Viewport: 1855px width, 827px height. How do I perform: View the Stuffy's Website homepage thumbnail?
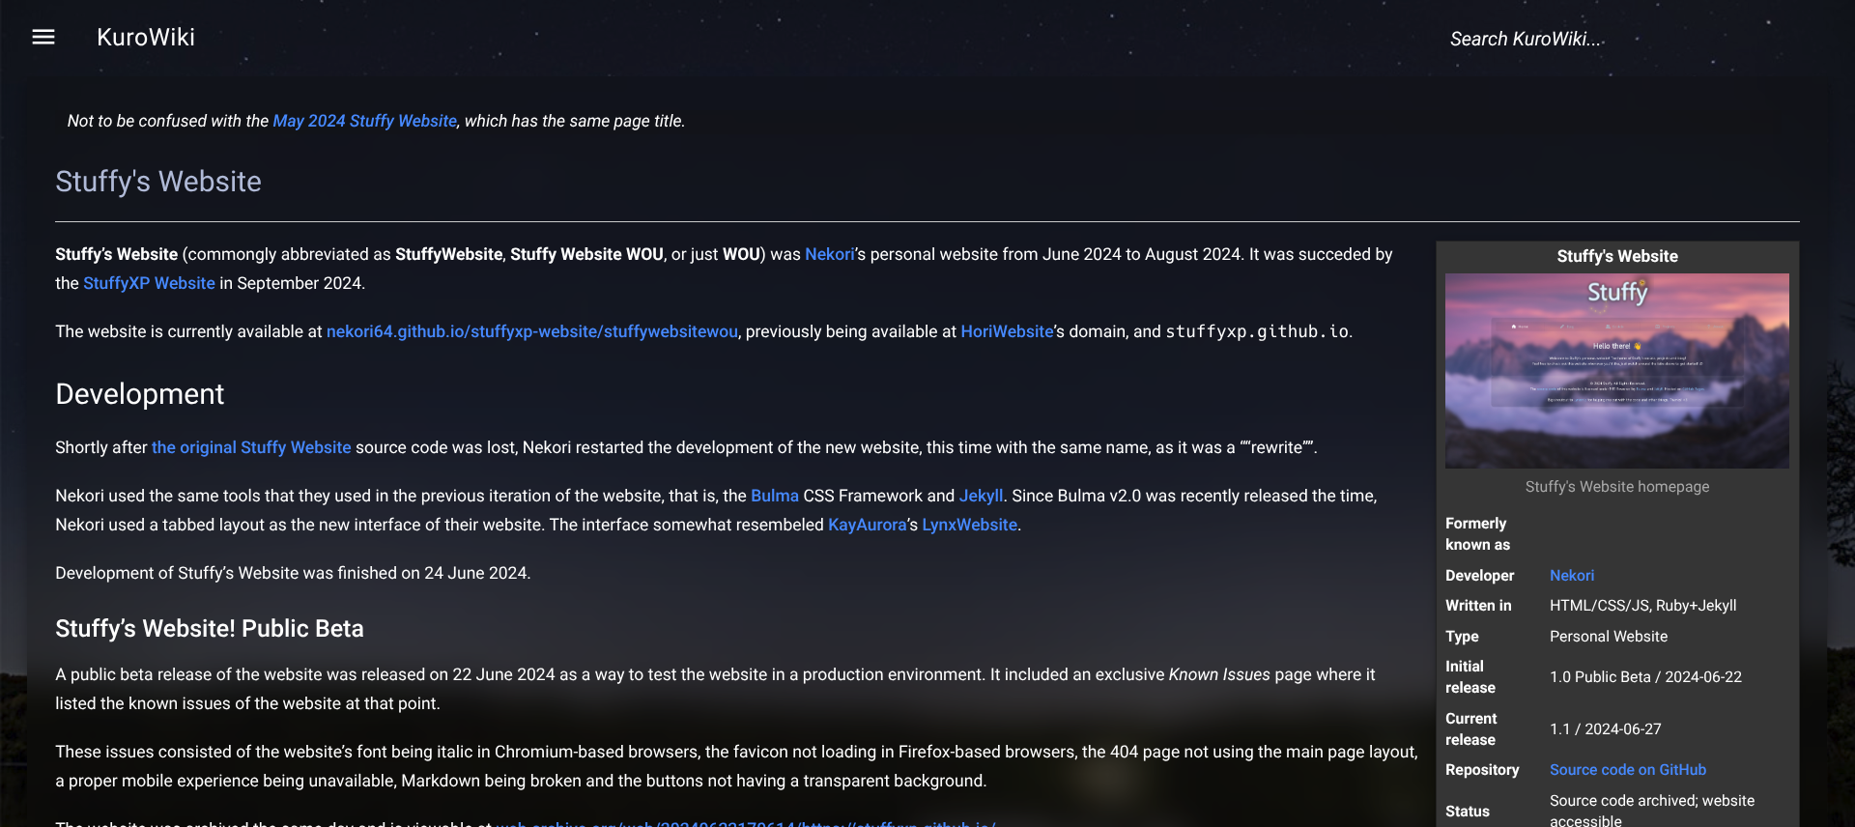pos(1616,371)
